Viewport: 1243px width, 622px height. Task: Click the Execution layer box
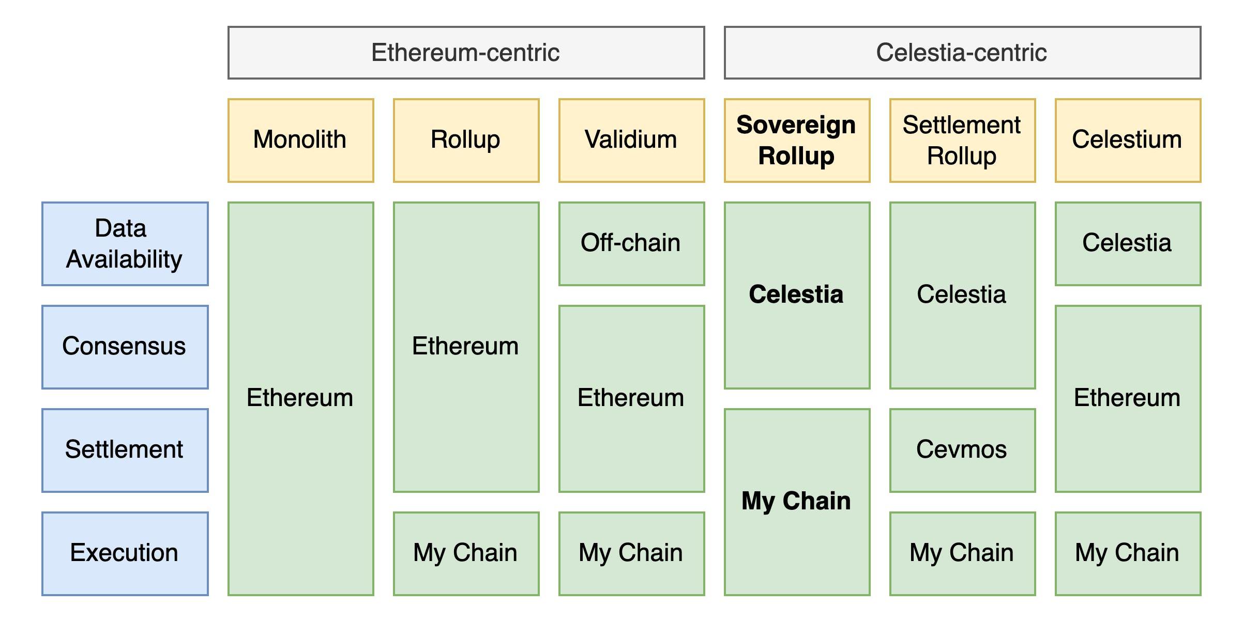click(x=125, y=553)
